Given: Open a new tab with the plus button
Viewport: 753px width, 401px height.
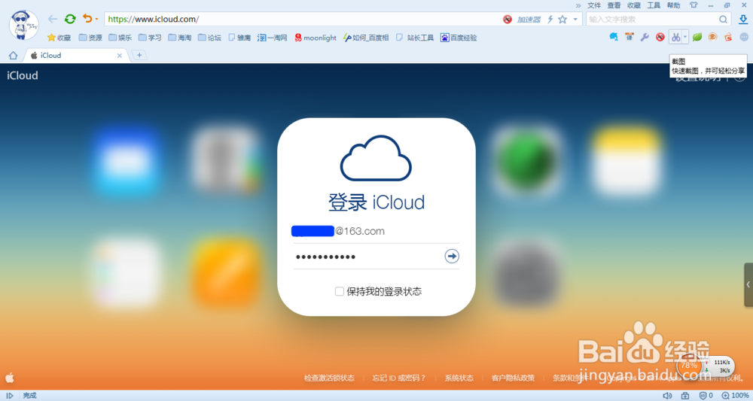Looking at the screenshot, I should (139, 55).
